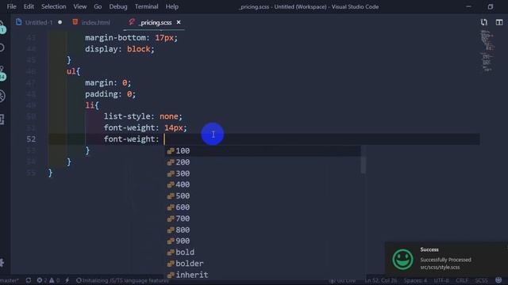This screenshot has height=285, width=508.
Task: Click the SCSS language mode indicator
Action: point(481,280)
